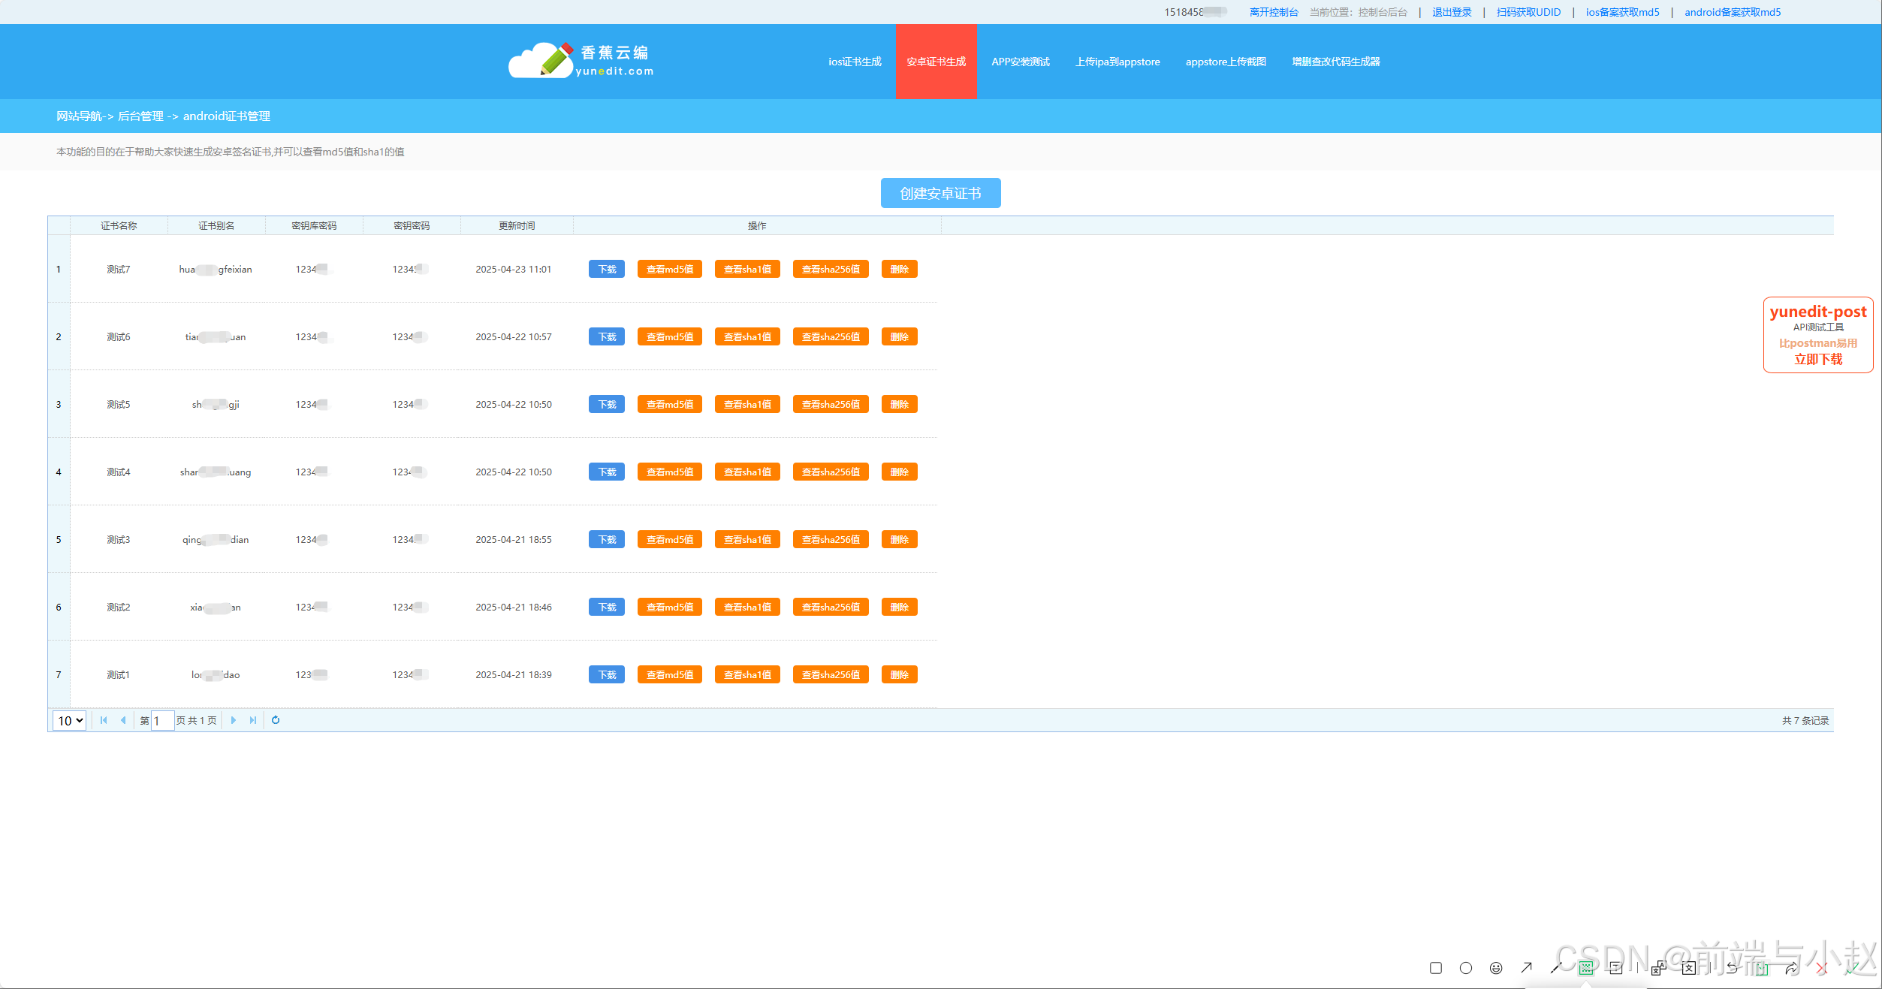The image size is (1882, 989).
Task: Click the 退出登录 link
Action: pyautogui.click(x=1451, y=12)
